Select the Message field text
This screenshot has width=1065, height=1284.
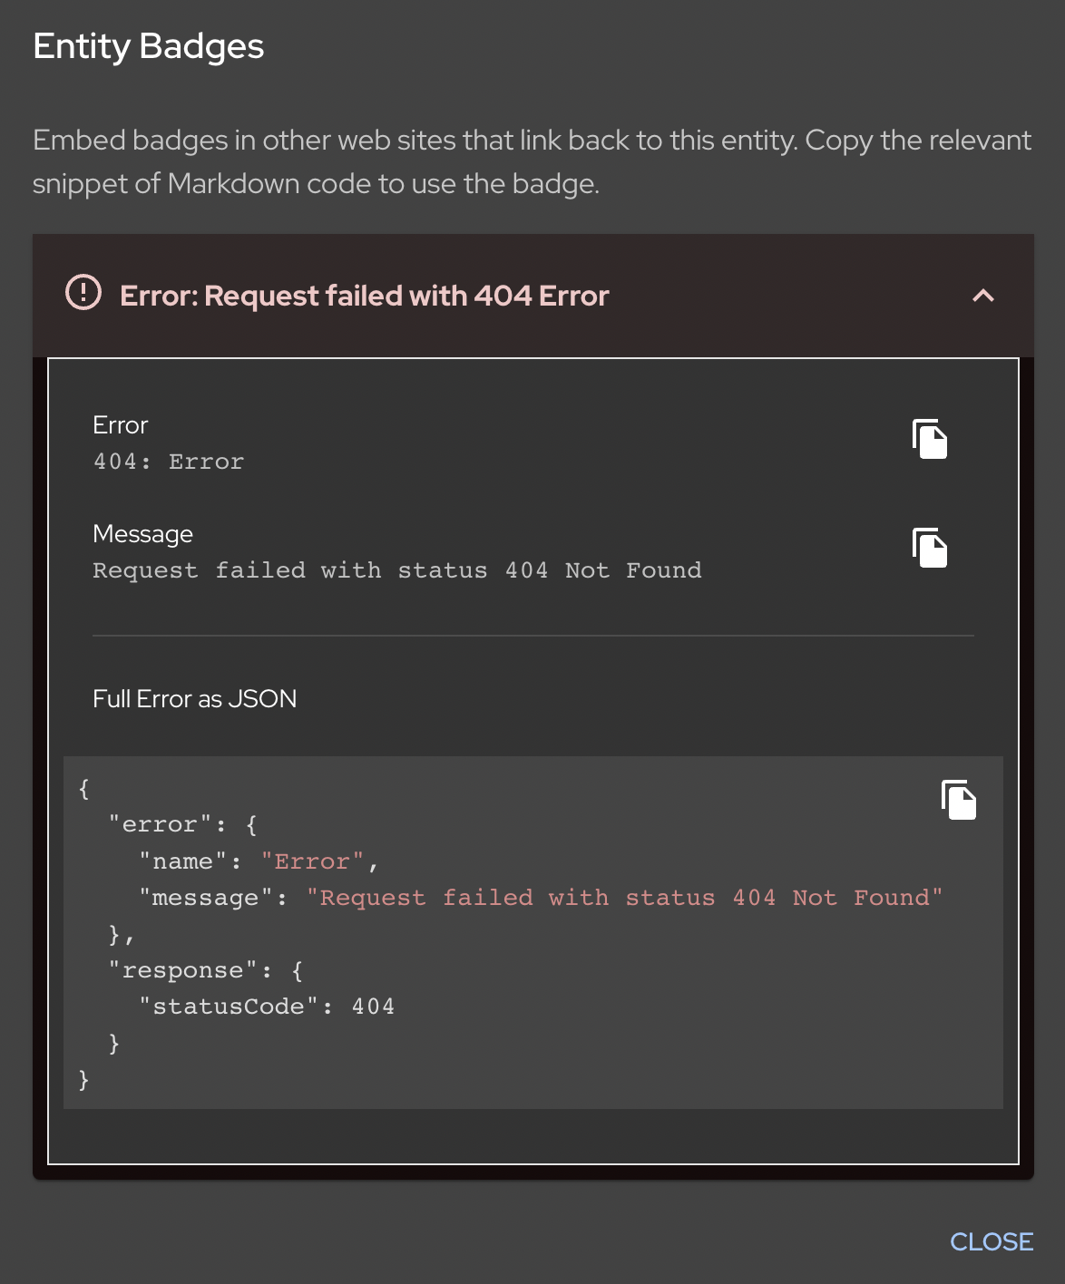click(396, 569)
